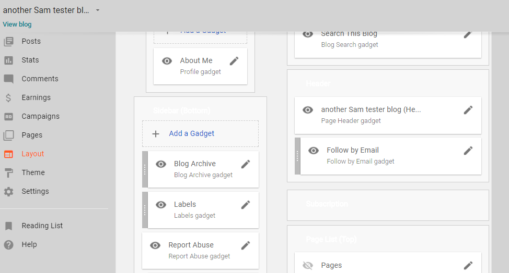Screen dimensions: 509x273
Task: Click the Pages icon in sidebar
Action: point(9,135)
